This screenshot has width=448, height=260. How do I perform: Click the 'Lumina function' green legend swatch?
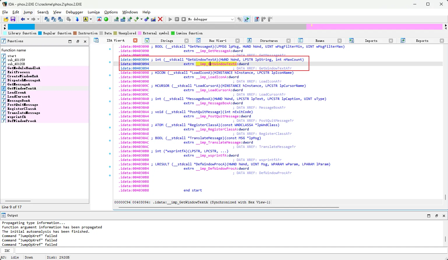click(x=173, y=33)
